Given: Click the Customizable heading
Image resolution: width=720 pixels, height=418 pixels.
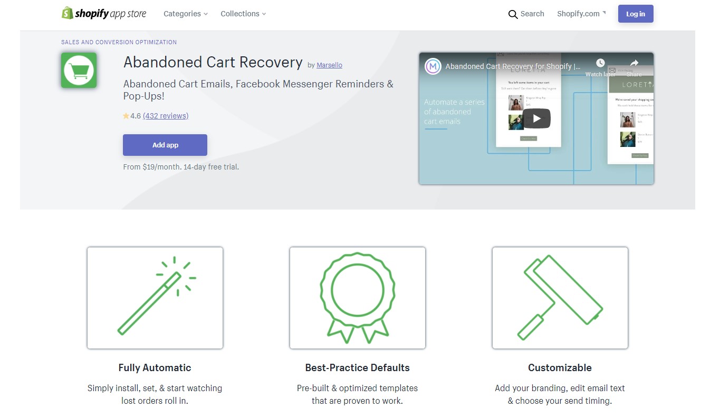Looking at the screenshot, I should coord(560,368).
